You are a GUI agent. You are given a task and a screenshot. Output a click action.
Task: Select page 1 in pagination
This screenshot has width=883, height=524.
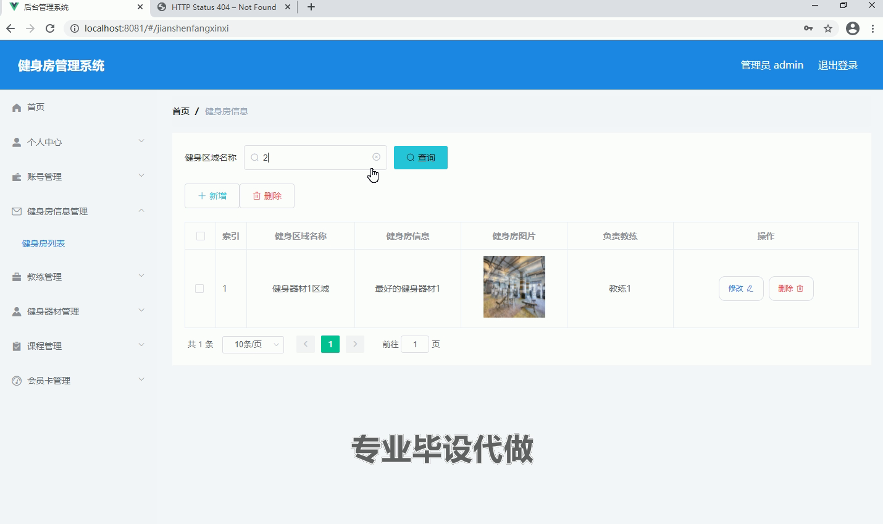330,344
